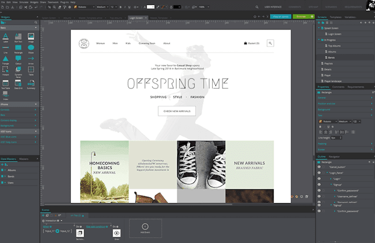Select the Image widget
This screenshot has width=375, height=243.
31,38
